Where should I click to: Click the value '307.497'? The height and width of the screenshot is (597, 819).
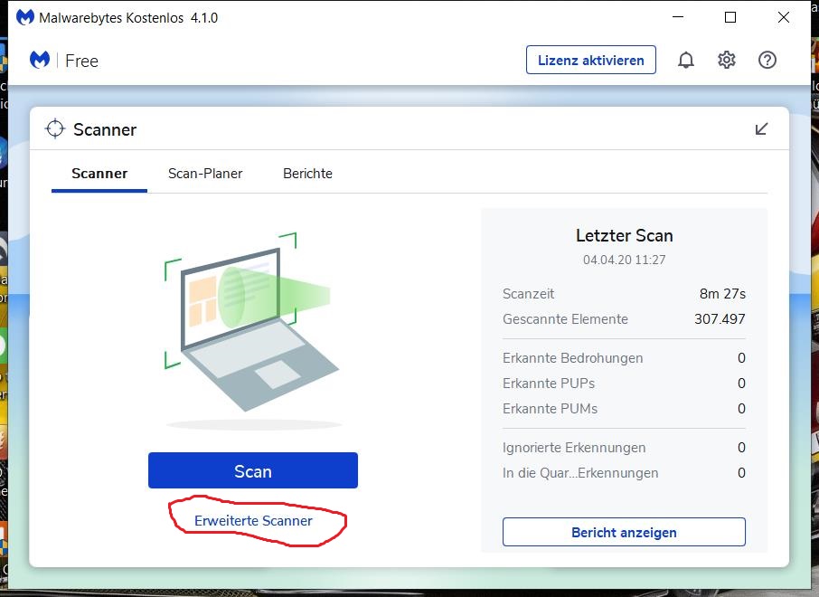(x=720, y=319)
